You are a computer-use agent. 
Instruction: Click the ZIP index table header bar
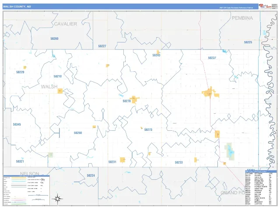[261, 171]
